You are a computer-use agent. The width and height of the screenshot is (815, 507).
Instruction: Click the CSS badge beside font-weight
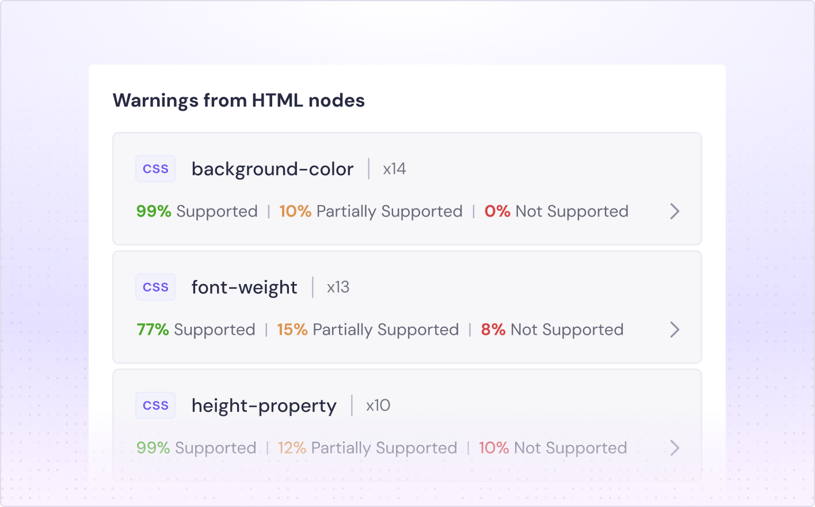tap(155, 287)
